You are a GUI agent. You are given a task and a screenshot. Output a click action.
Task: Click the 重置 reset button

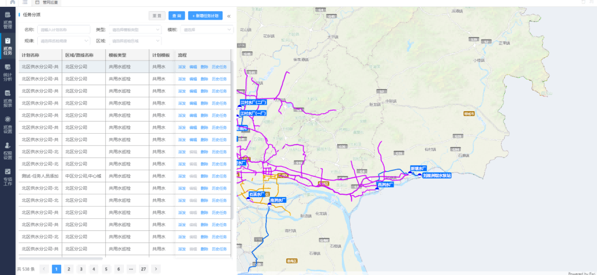tap(157, 16)
